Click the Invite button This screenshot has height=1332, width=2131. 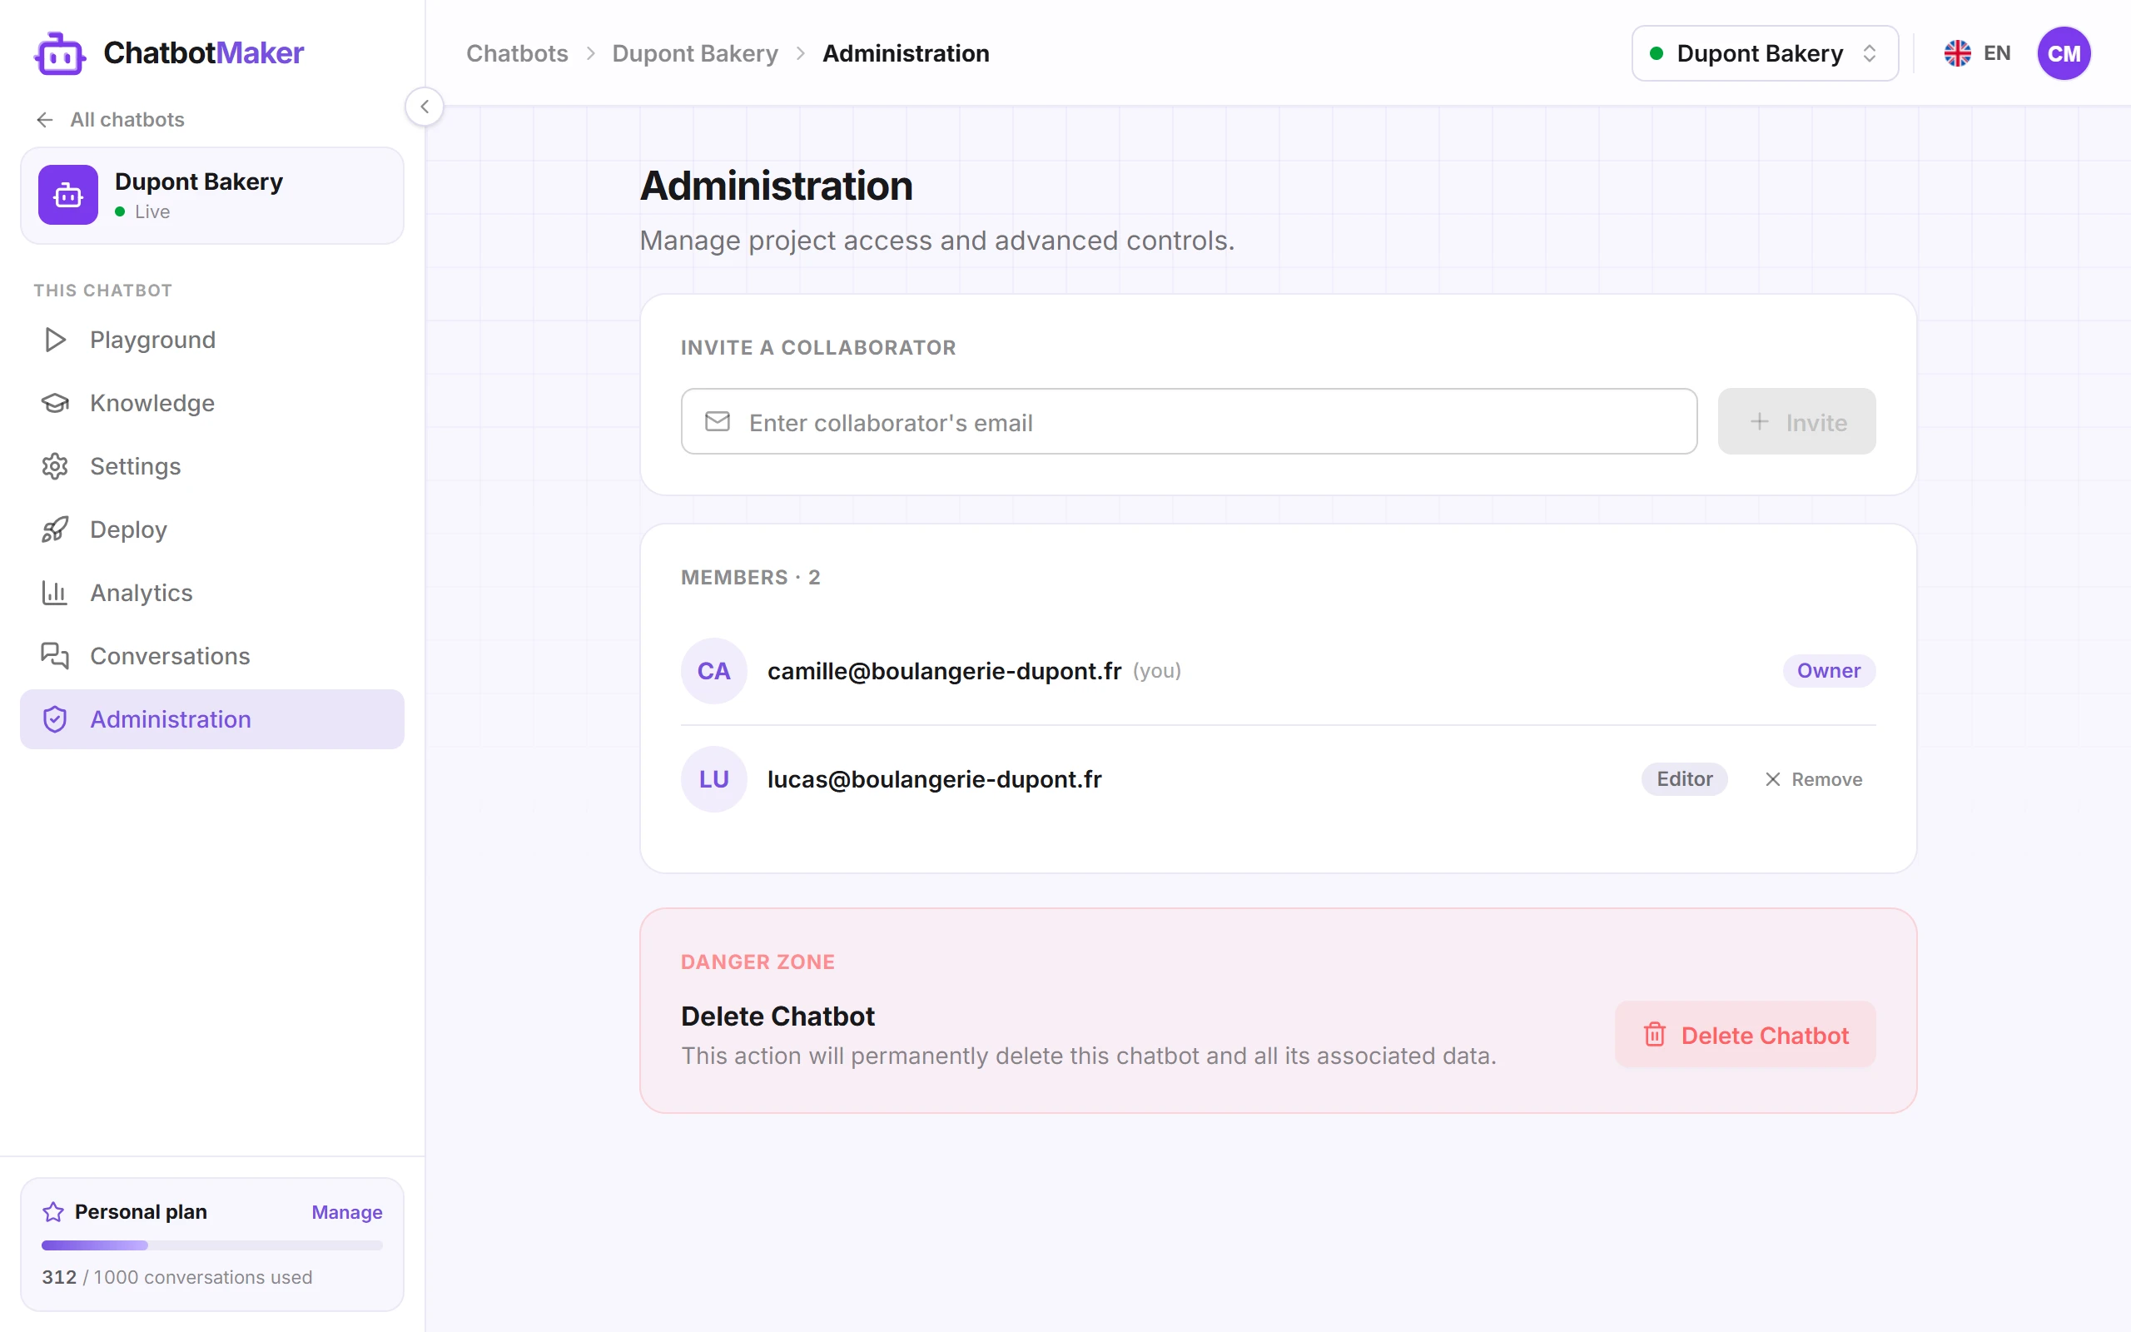click(x=1796, y=422)
